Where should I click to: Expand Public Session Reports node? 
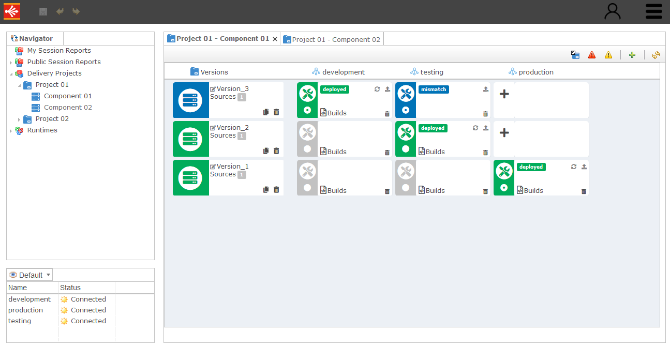tap(10, 63)
